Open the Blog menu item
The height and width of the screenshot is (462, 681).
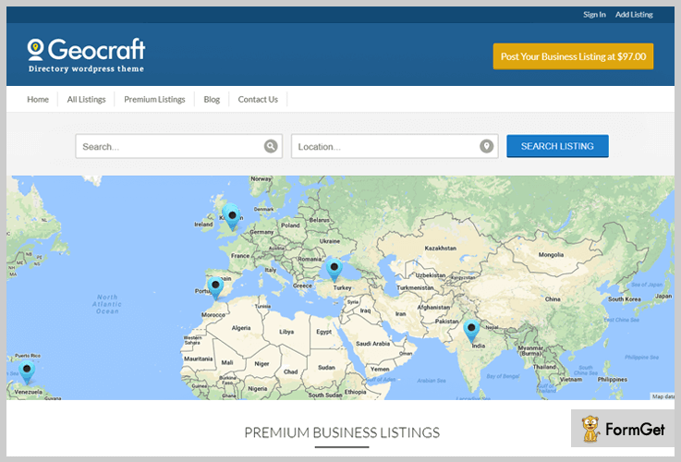(212, 100)
